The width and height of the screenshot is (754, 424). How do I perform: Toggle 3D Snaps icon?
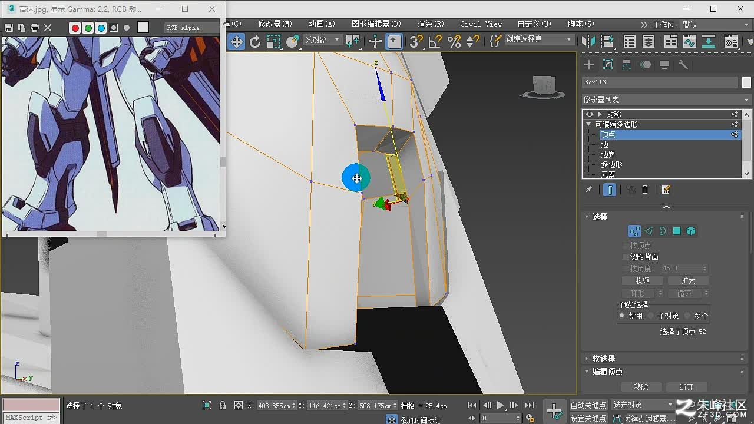pyautogui.click(x=416, y=41)
